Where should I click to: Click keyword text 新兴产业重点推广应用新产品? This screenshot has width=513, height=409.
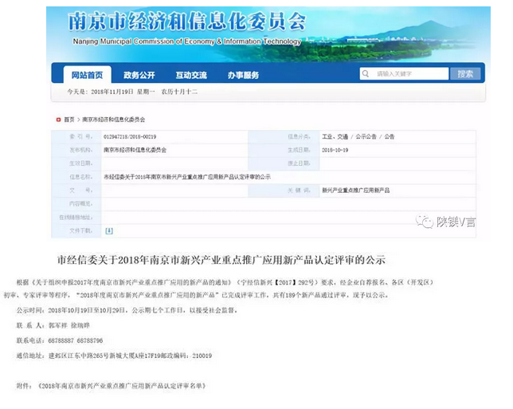[355, 191]
